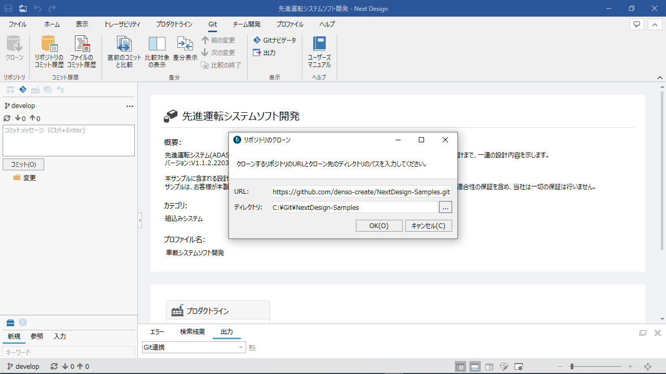
Task: Open the User's Manual
Action: pyautogui.click(x=319, y=51)
